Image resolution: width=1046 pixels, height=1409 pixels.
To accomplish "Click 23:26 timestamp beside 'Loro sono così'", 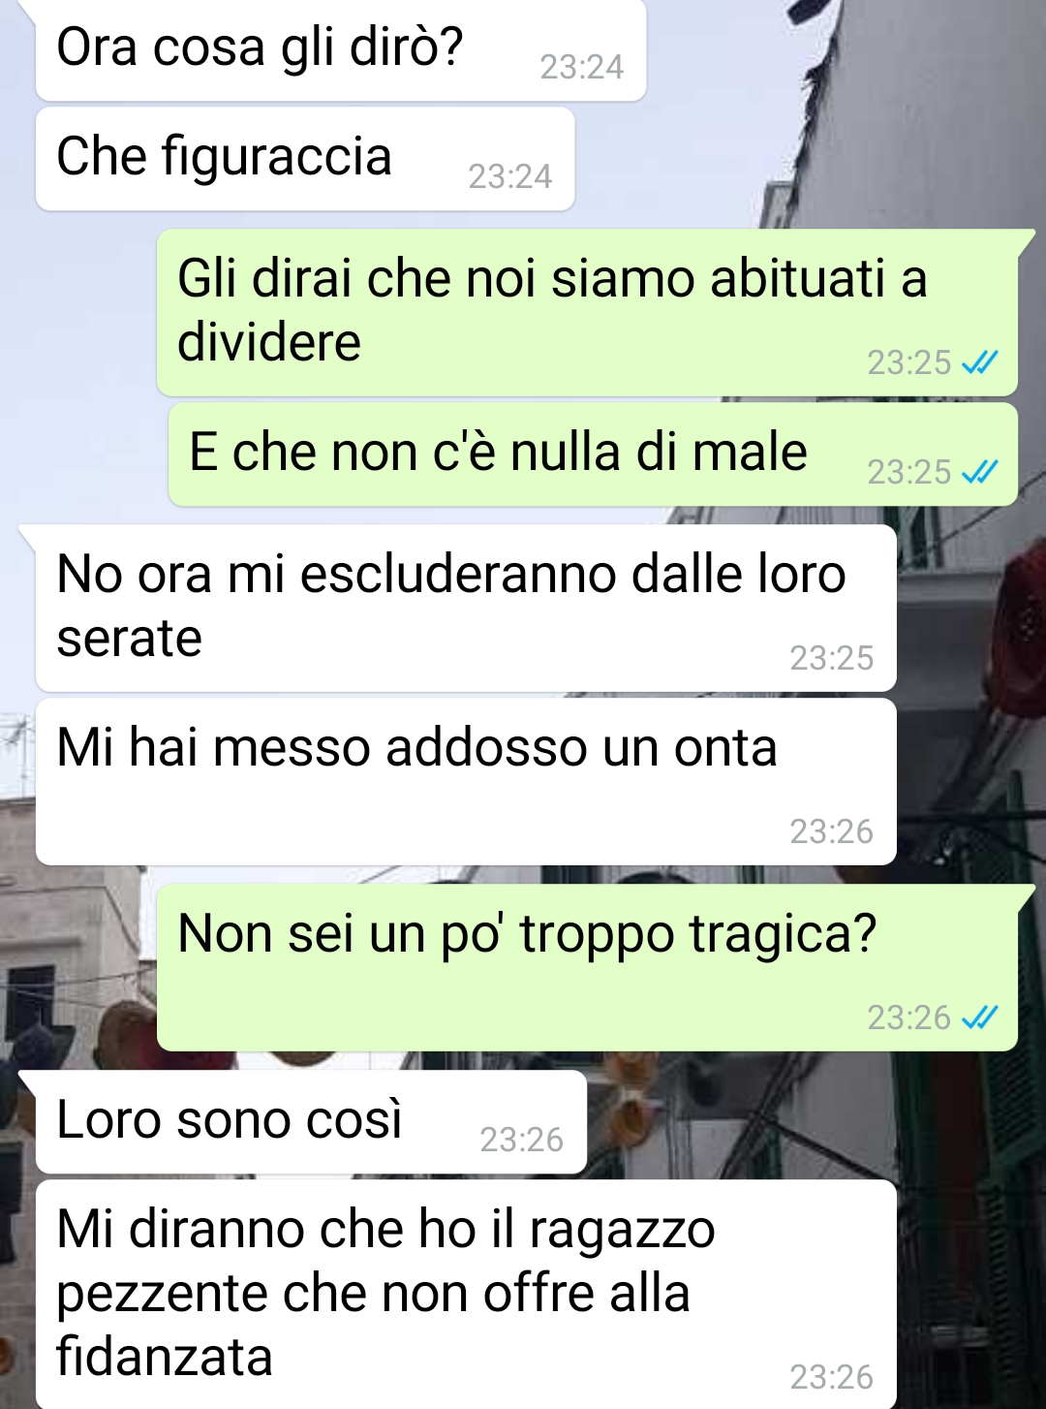I will click(x=521, y=1140).
